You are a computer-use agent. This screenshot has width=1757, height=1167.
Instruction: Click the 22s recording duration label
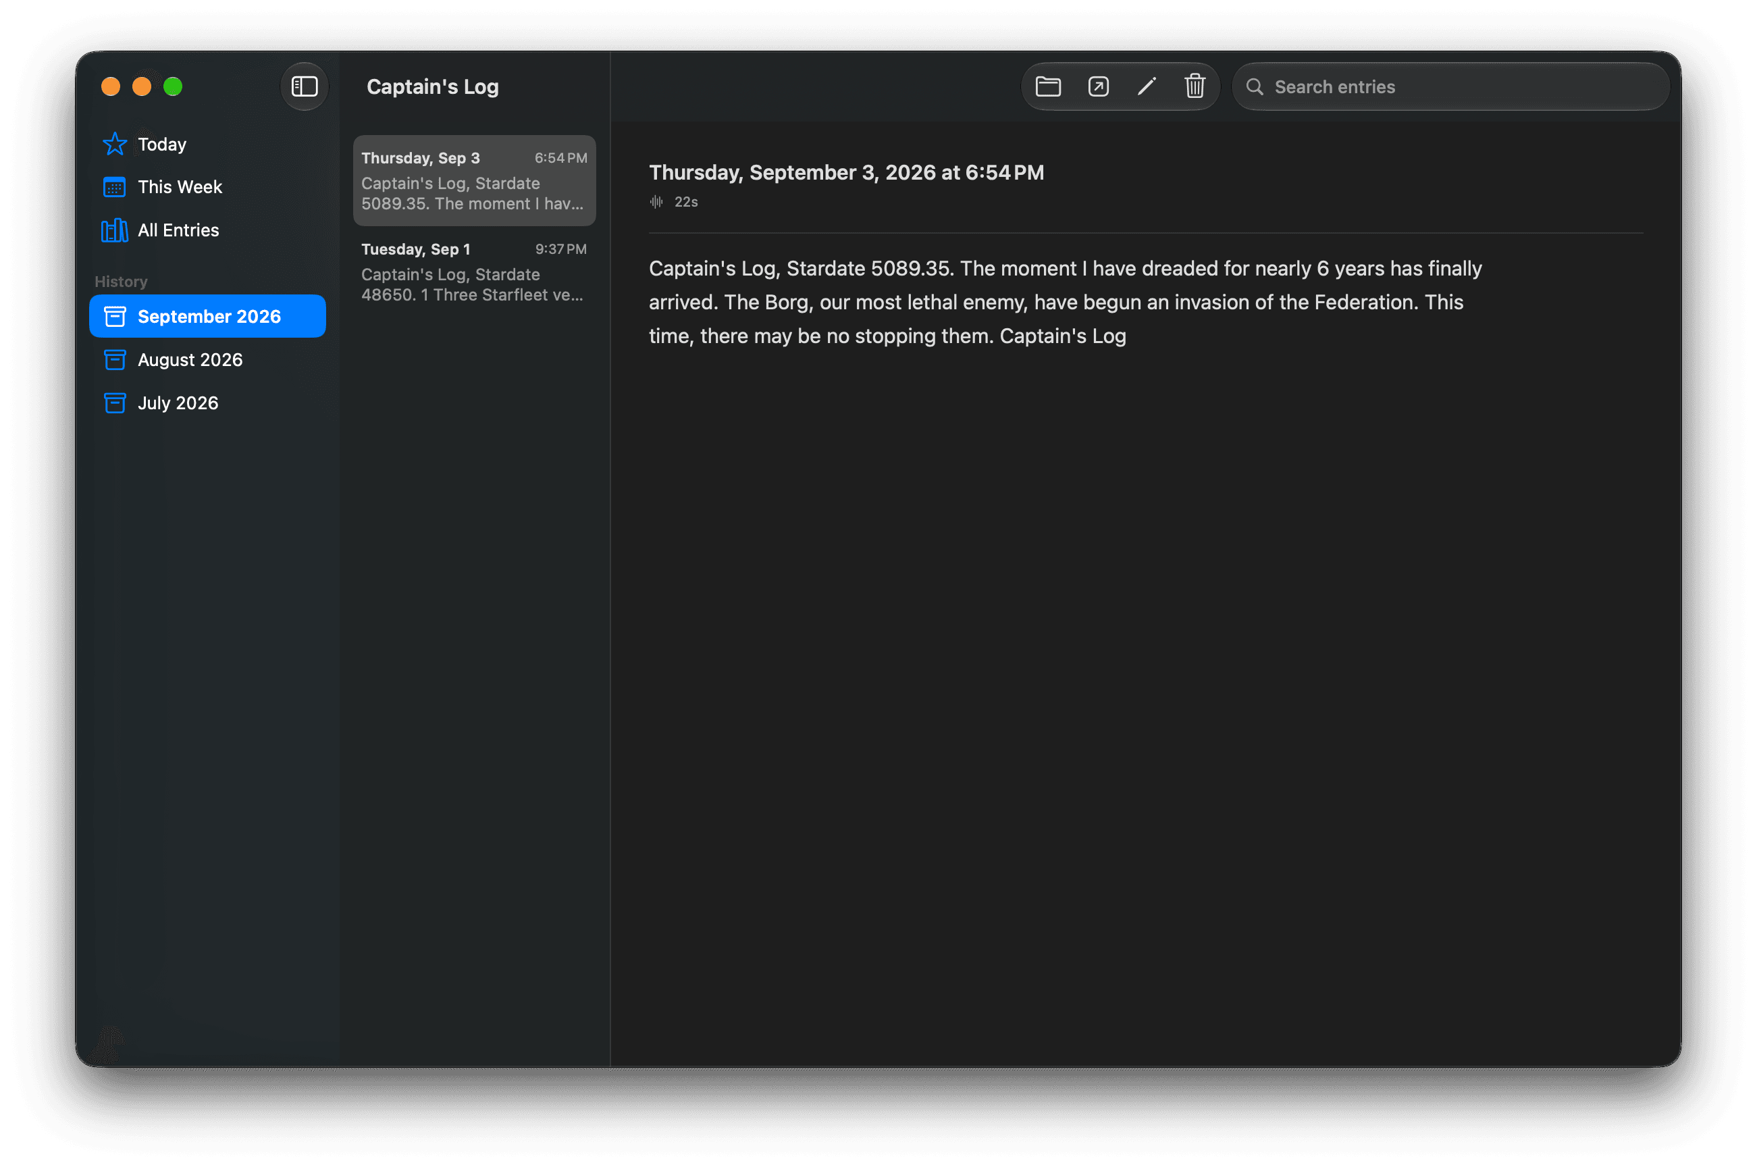[x=686, y=203]
